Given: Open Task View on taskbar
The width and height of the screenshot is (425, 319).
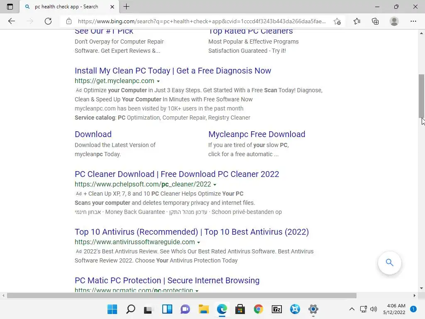Looking at the screenshot, I should (149, 309).
